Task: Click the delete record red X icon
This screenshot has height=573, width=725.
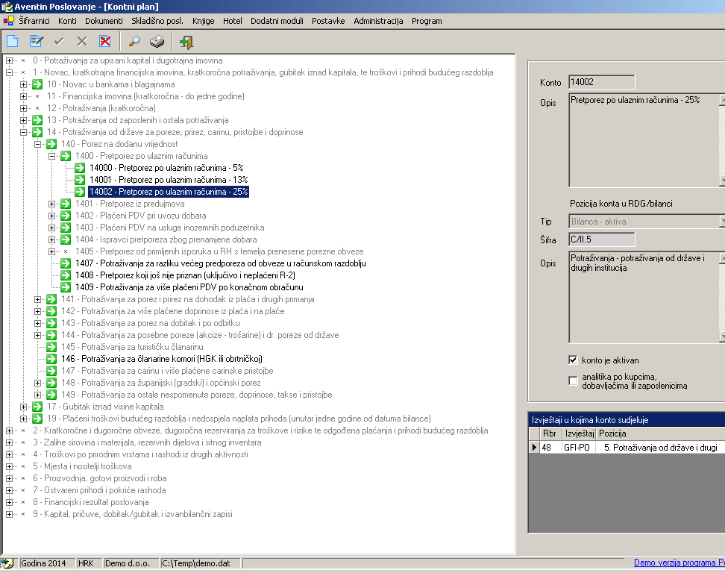Action: (x=105, y=42)
